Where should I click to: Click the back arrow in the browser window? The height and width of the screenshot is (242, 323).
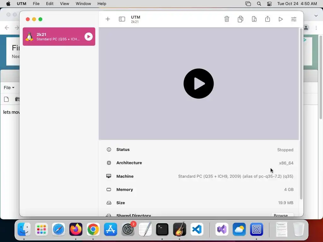coord(7,28)
